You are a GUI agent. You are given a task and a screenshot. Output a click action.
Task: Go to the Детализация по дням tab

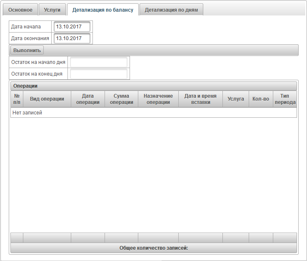(171, 10)
